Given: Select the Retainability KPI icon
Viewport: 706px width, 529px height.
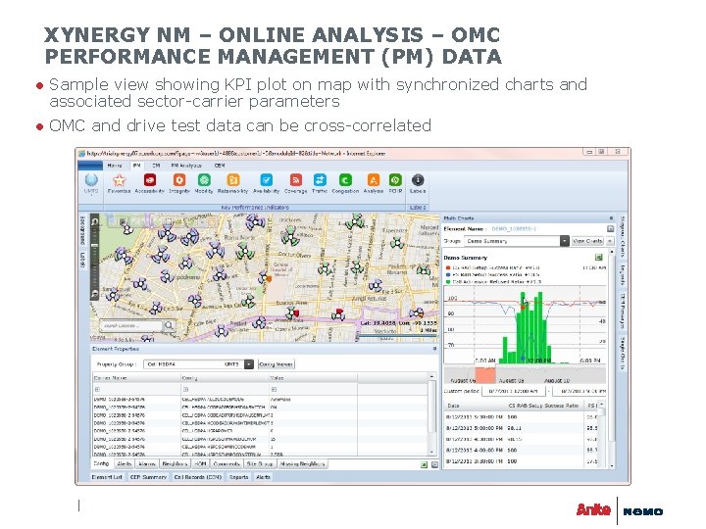Looking at the screenshot, I should tap(233, 180).
